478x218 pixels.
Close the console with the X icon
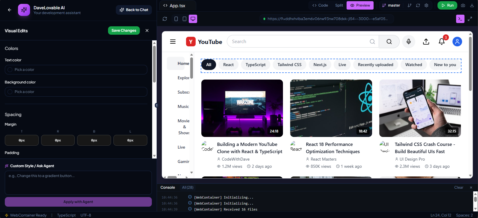point(471,187)
